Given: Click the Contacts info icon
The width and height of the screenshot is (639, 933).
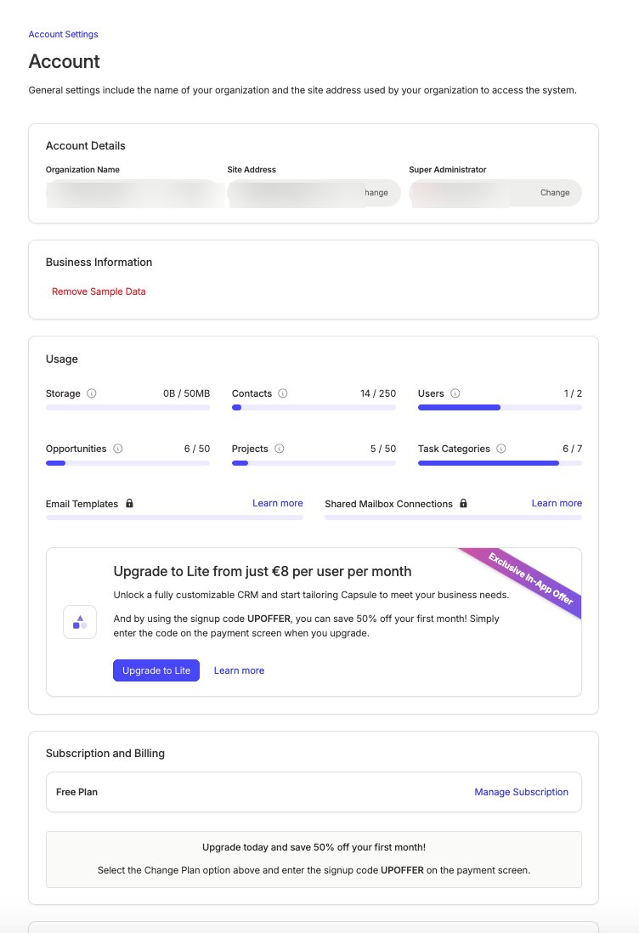Looking at the screenshot, I should [x=283, y=393].
